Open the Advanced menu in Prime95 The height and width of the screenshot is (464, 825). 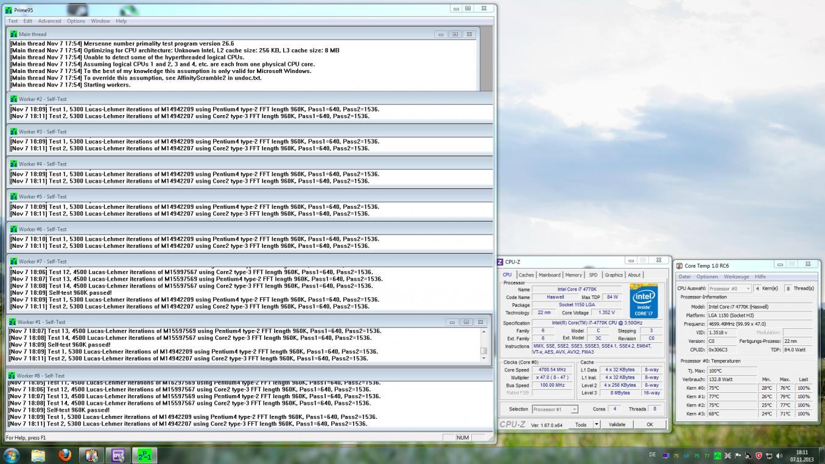(50, 21)
